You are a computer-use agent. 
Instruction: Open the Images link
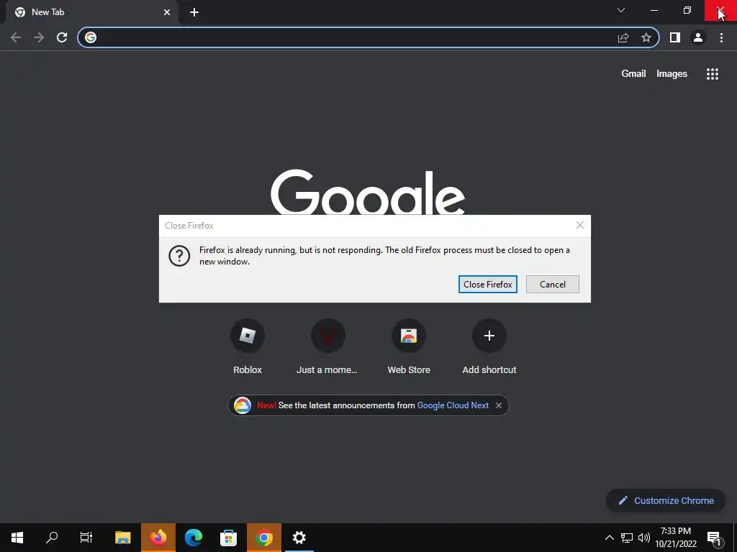tap(672, 74)
